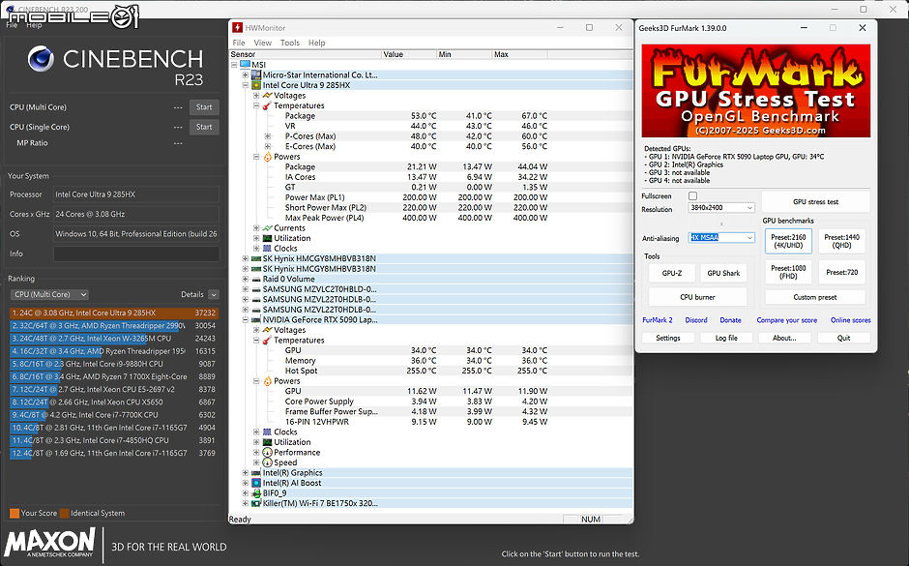The width and height of the screenshot is (909, 566).
Task: Run the Preset:720 benchmark
Action: coord(841,272)
